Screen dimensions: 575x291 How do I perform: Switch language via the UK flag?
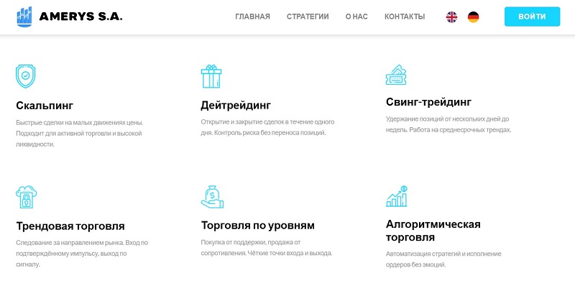(452, 17)
